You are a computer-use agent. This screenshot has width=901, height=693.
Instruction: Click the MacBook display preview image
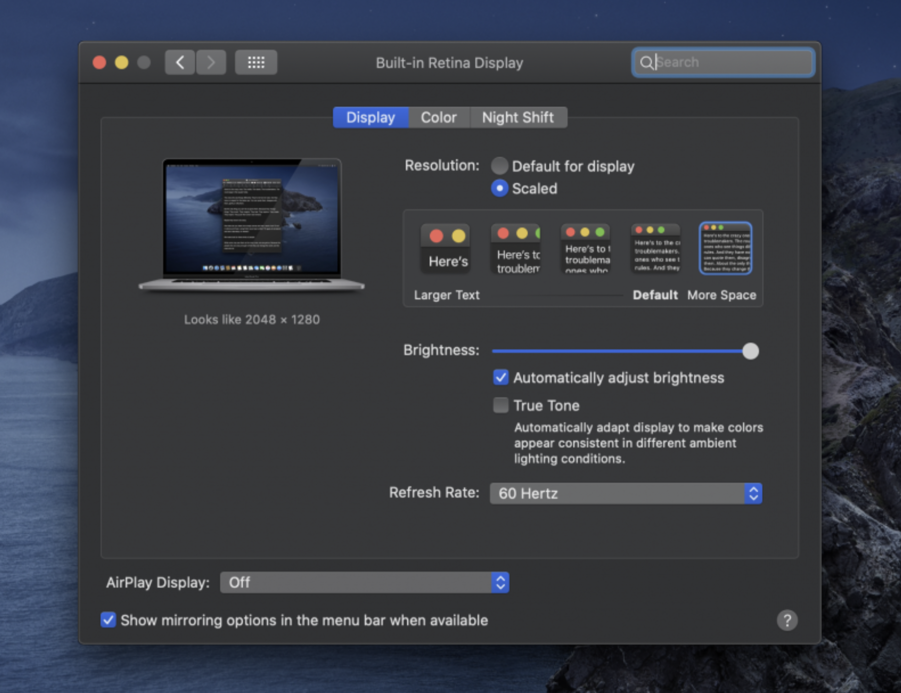click(x=252, y=225)
